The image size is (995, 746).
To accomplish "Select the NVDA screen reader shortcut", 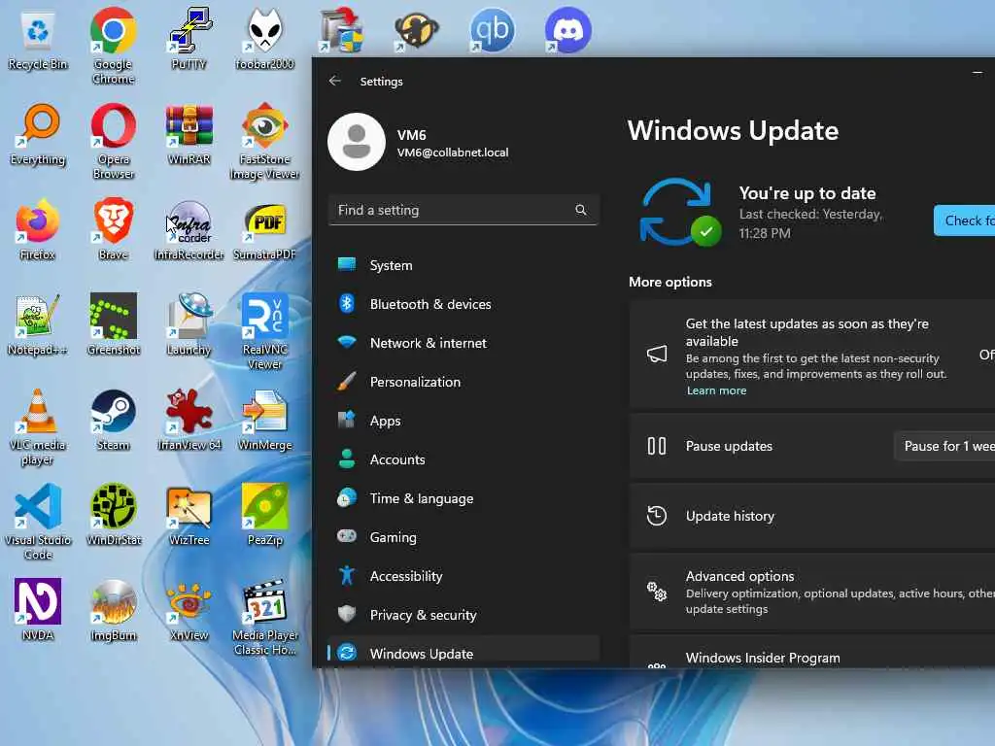I will pos(38,611).
